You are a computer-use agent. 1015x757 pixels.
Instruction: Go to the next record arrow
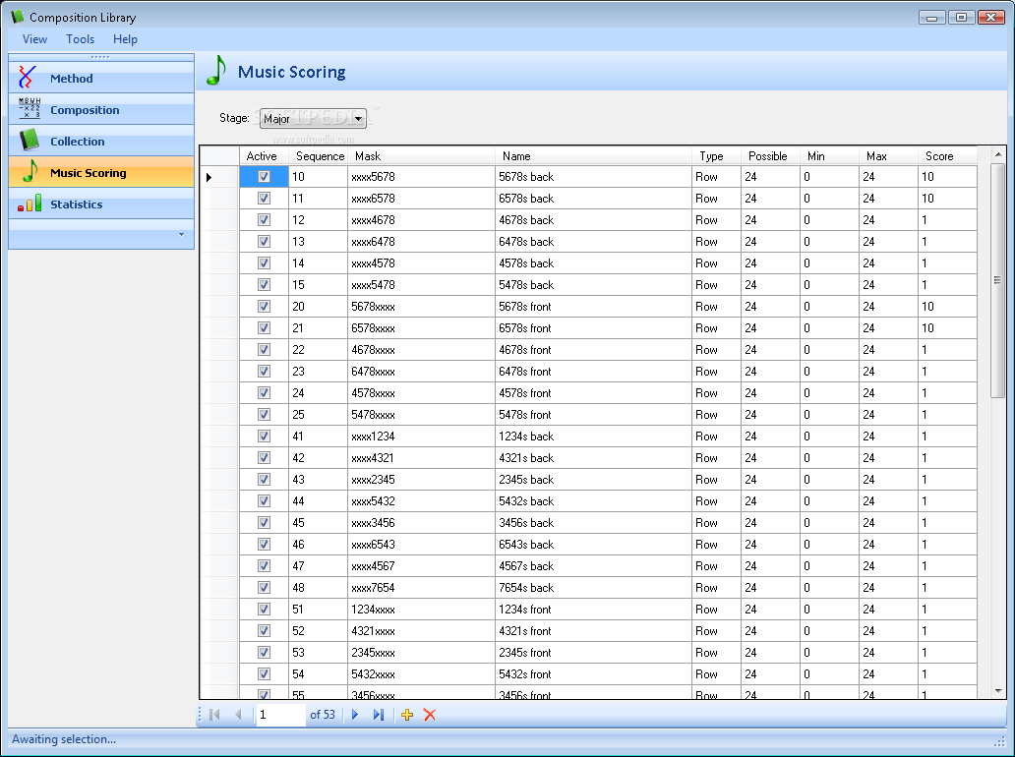click(x=355, y=715)
